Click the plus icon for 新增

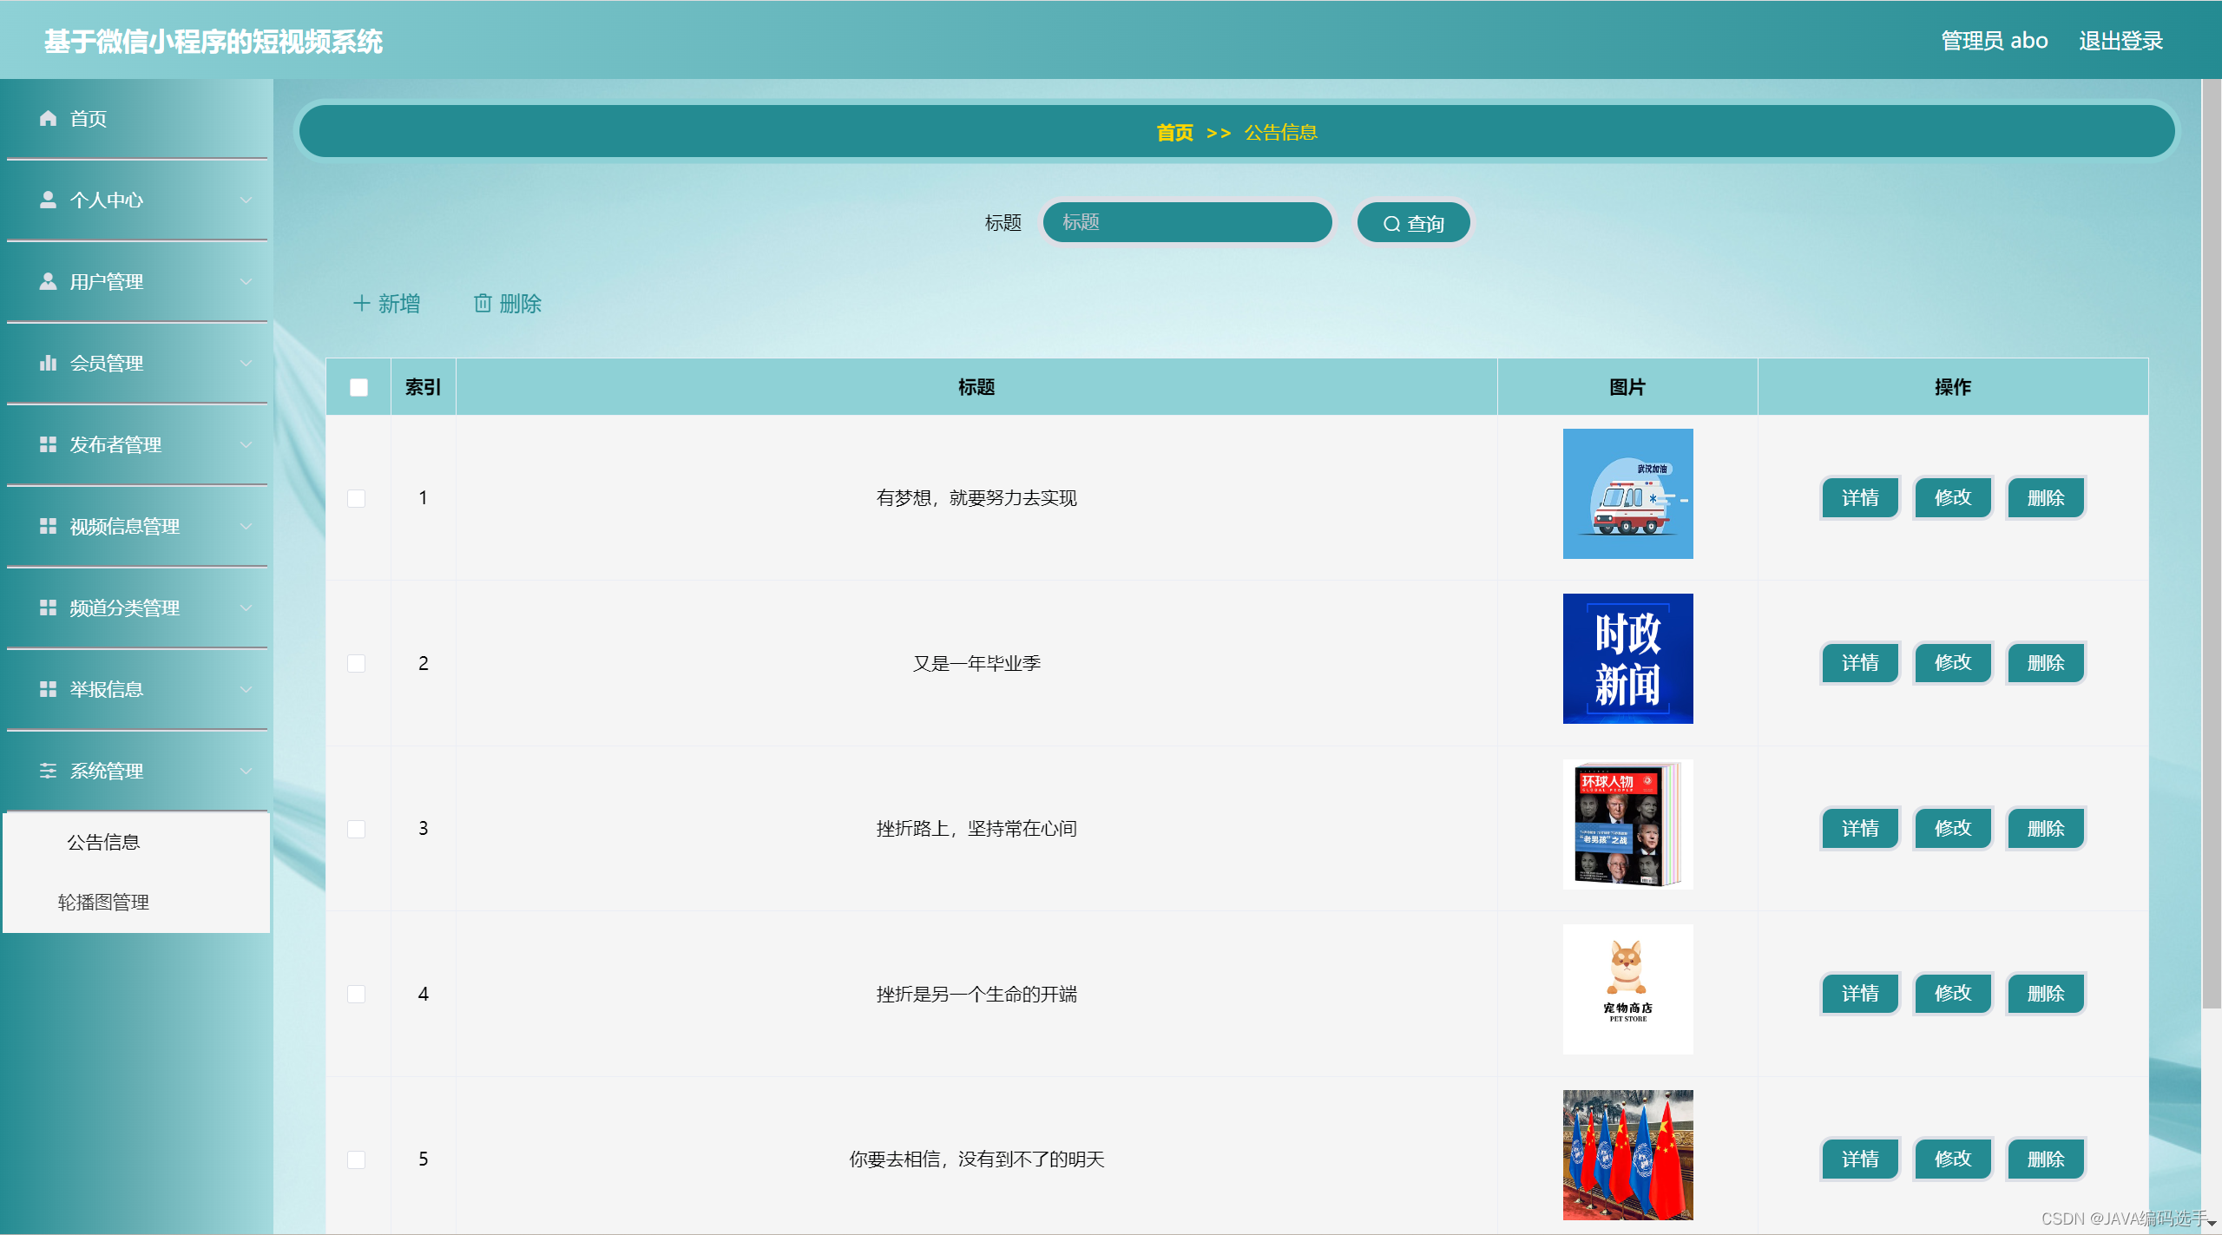click(x=361, y=303)
